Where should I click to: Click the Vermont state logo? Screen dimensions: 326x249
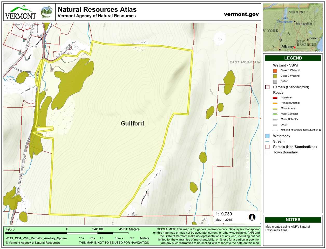tap(21, 12)
